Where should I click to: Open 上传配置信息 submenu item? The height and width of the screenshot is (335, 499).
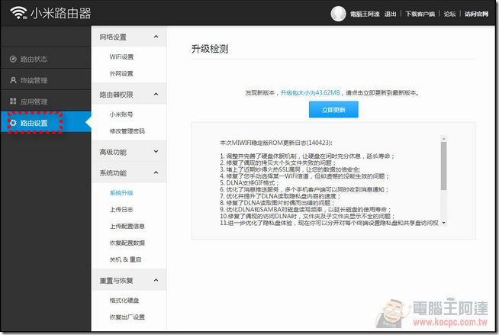pyautogui.click(x=127, y=226)
